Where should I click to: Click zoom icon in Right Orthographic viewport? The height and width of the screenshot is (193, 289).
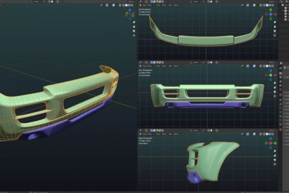click(275, 151)
